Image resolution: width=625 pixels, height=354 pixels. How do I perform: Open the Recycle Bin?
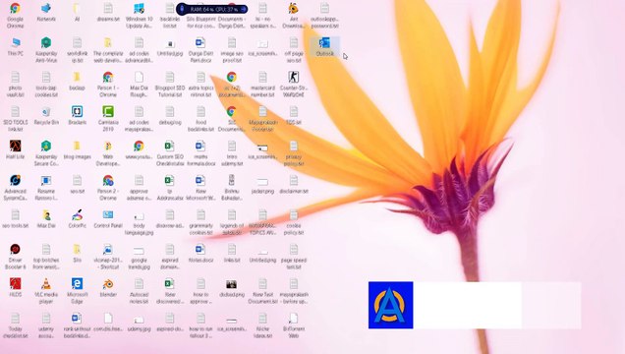(x=46, y=115)
